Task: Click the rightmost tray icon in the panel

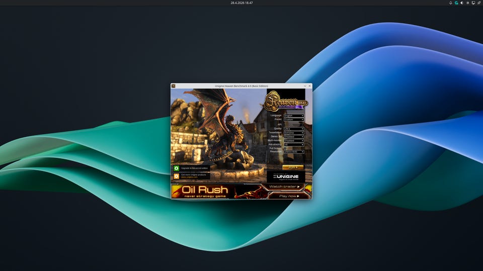Action: point(479,3)
